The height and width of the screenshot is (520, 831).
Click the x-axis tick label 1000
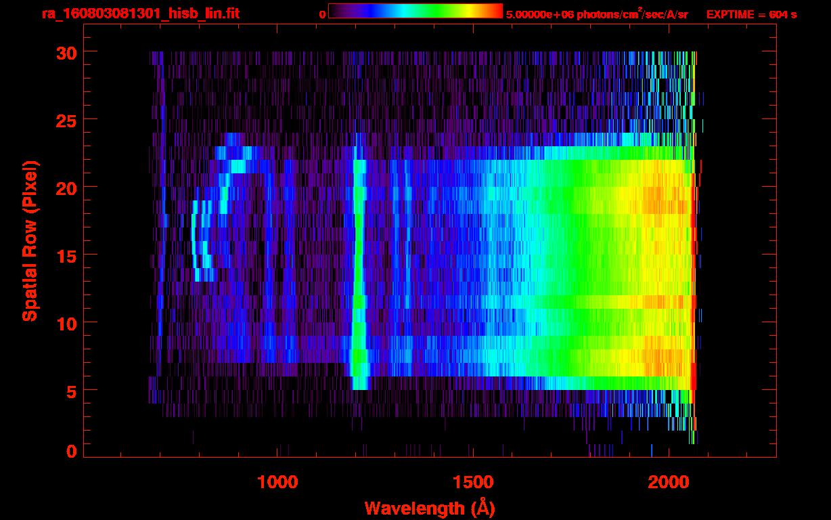[277, 482]
